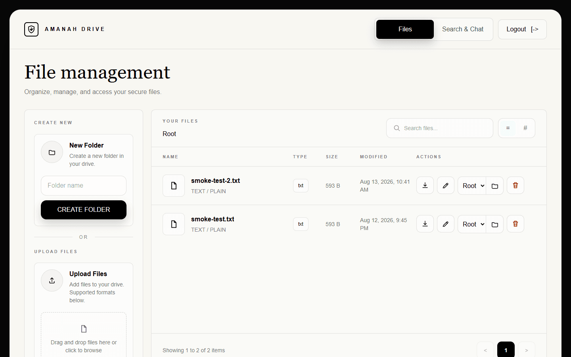This screenshot has width=571, height=357.
Task: Click the smoke-test.txt file name
Action: pyautogui.click(x=213, y=219)
